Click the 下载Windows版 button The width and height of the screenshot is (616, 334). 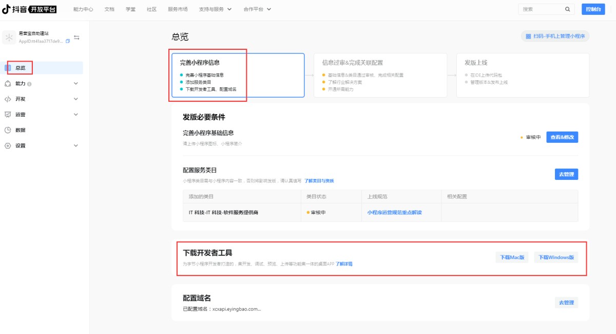(556, 257)
